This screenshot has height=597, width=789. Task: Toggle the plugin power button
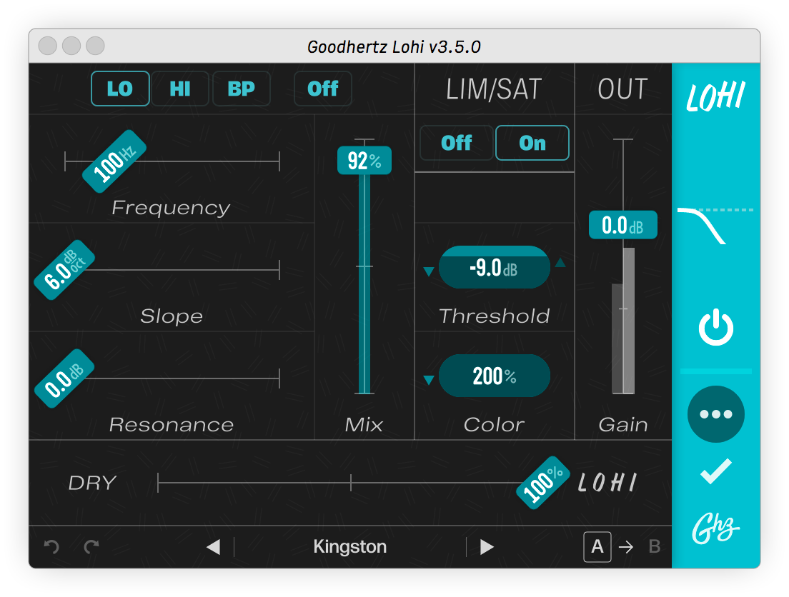tap(715, 327)
